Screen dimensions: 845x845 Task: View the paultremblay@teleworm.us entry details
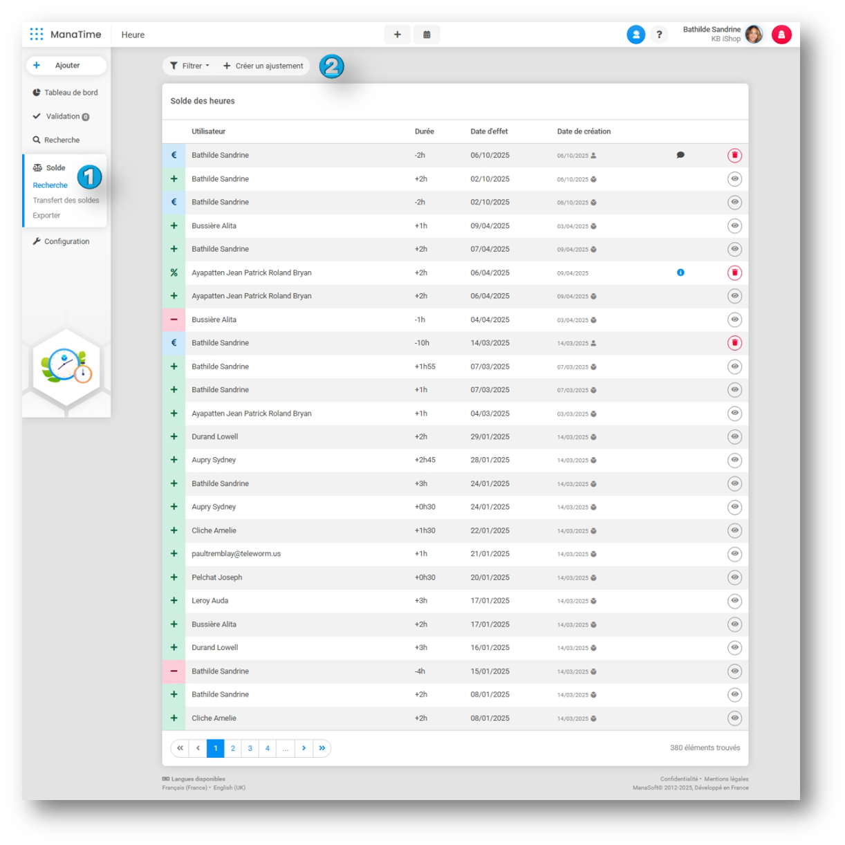(x=734, y=554)
